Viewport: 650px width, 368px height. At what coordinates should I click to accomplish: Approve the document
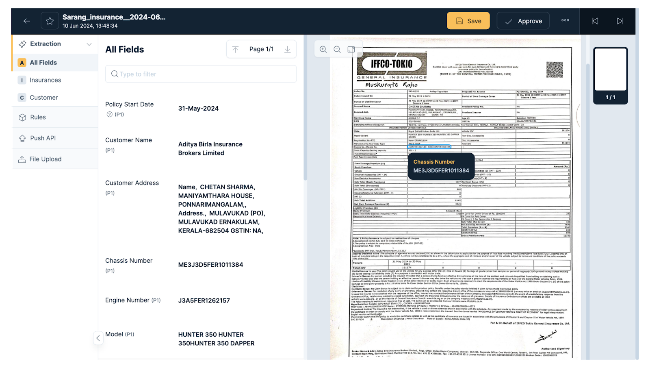[x=523, y=21]
